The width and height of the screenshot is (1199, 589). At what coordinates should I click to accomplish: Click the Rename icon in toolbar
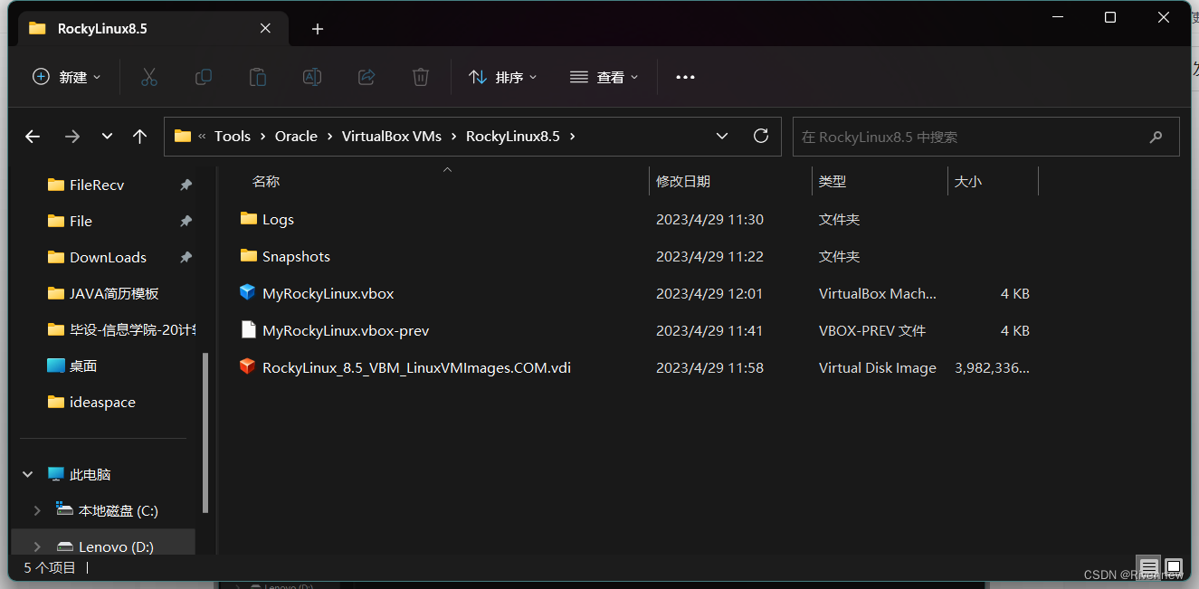tap(312, 77)
